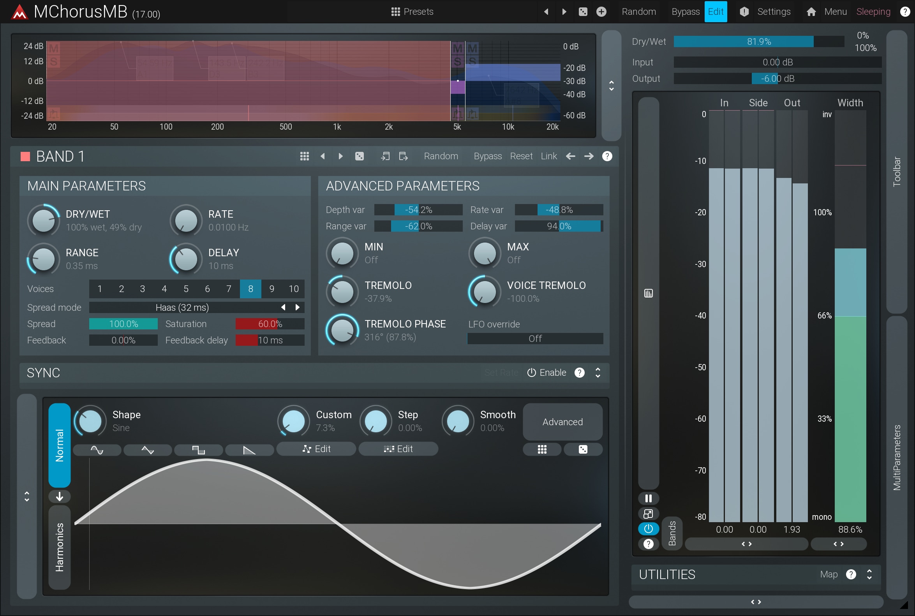The height and width of the screenshot is (616, 915).
Task: Switch to the Harmonics tab
Action: [x=59, y=547]
